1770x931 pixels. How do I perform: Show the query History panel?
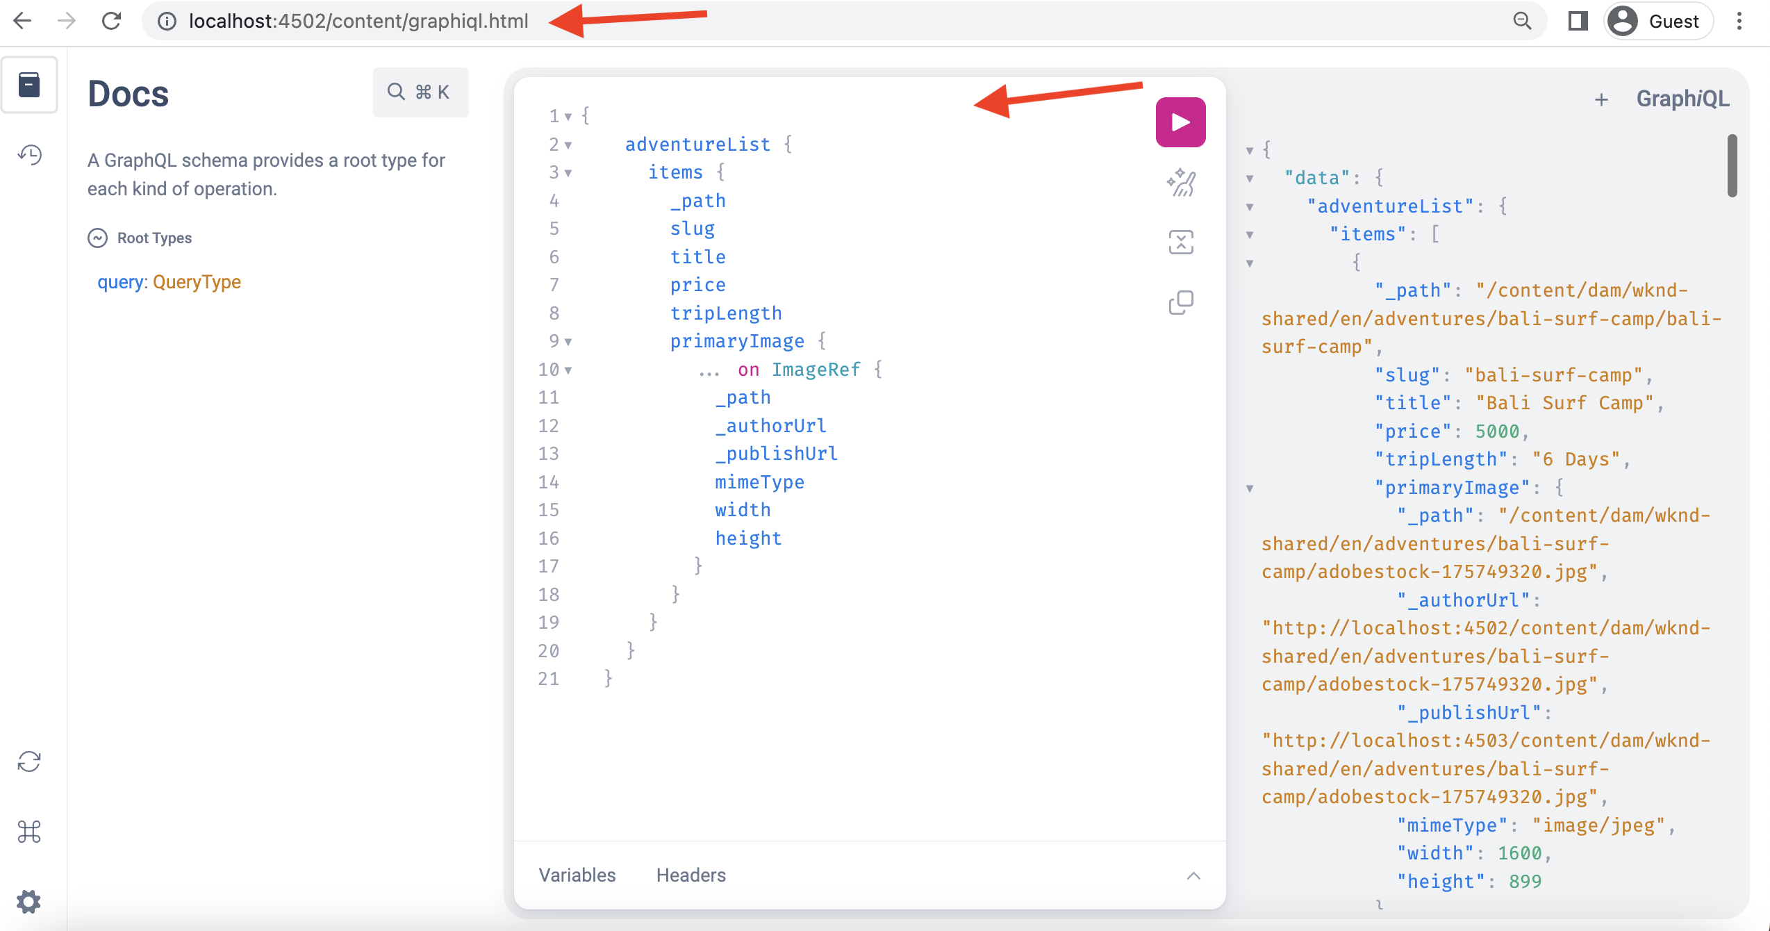29,154
